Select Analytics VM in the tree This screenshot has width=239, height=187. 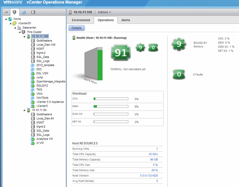[x=45, y=139]
